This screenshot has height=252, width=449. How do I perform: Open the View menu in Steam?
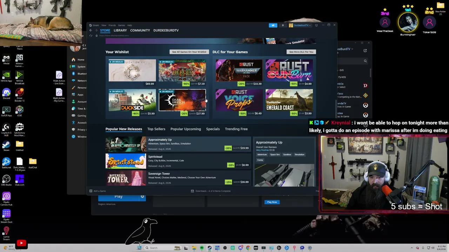tap(104, 25)
